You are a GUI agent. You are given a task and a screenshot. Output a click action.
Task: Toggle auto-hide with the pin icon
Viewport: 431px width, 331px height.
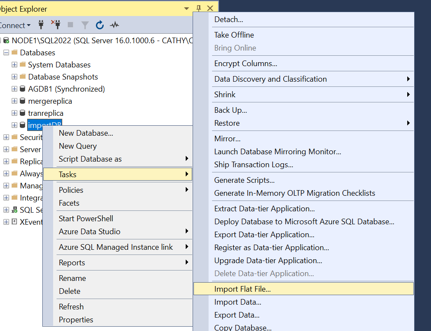coord(199,8)
